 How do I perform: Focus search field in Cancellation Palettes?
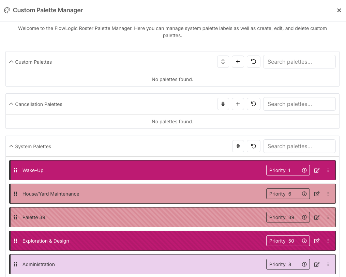click(299, 104)
